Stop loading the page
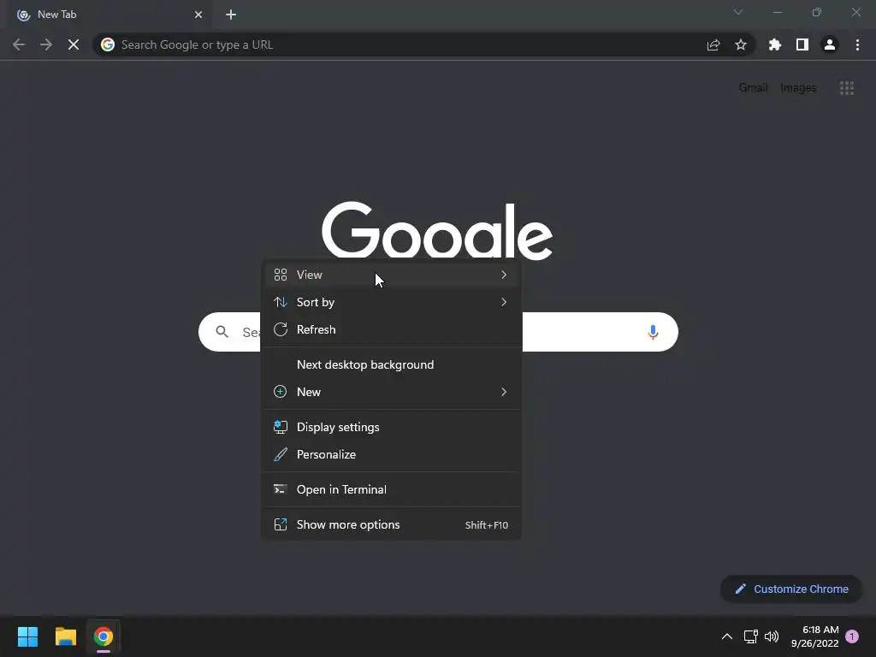 pyautogui.click(x=74, y=44)
